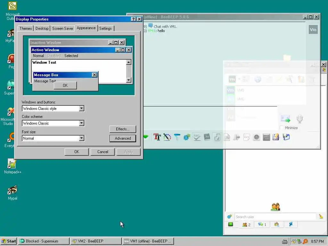Click the send folder arrow icon in chat toolbar

tap(237, 137)
